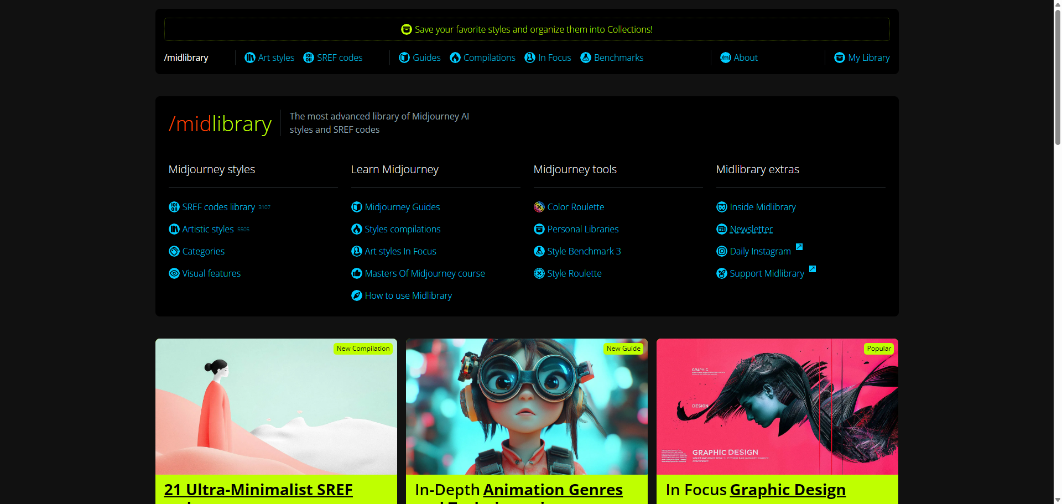Click the Compilations flame icon in navbar
The height and width of the screenshot is (504, 1062).
point(455,58)
